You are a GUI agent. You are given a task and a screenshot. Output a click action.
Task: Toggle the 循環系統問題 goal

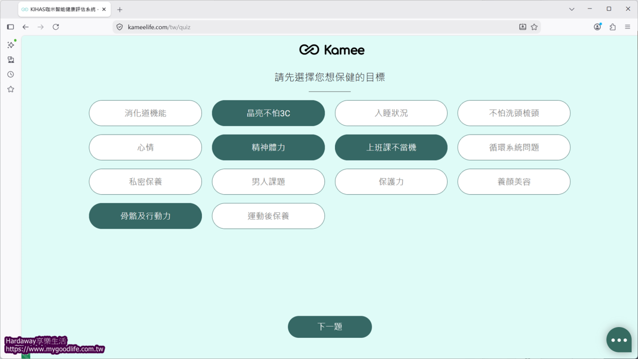click(x=514, y=147)
